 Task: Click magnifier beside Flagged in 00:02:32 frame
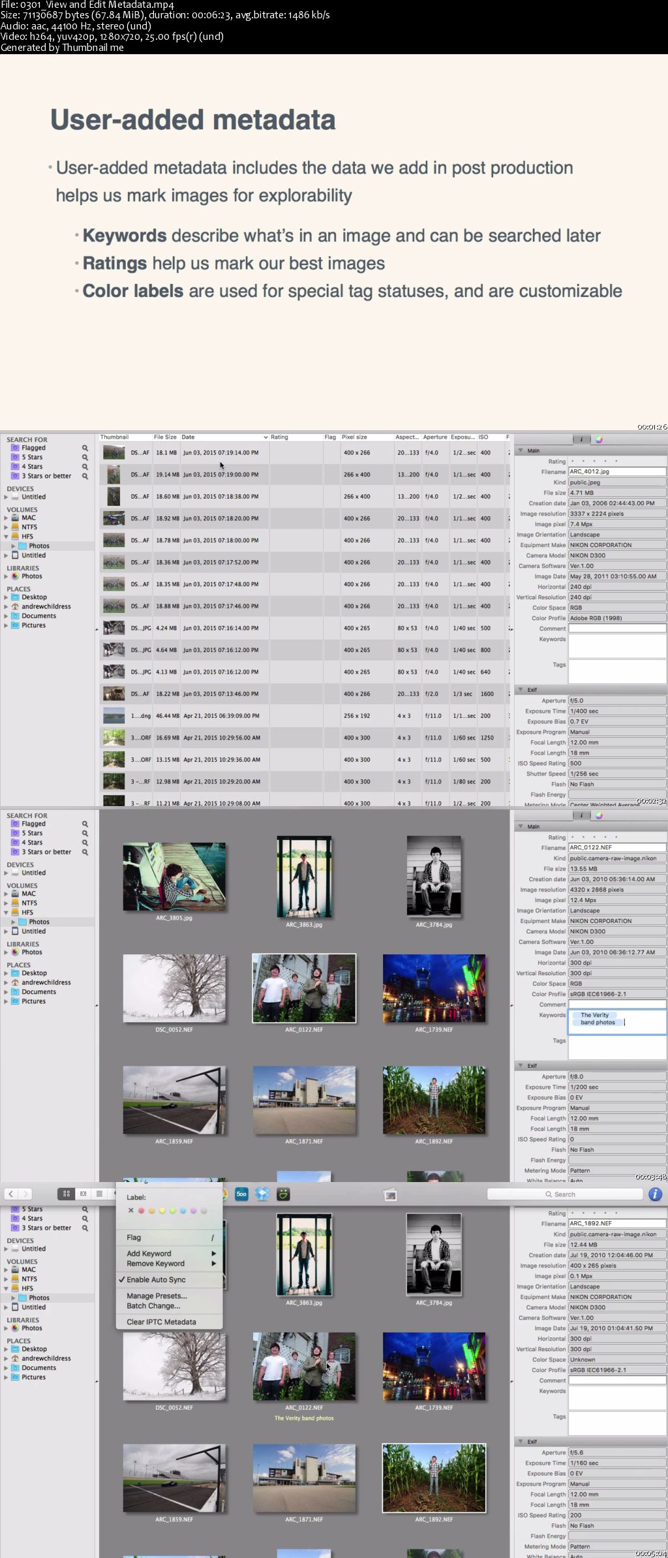(85, 448)
